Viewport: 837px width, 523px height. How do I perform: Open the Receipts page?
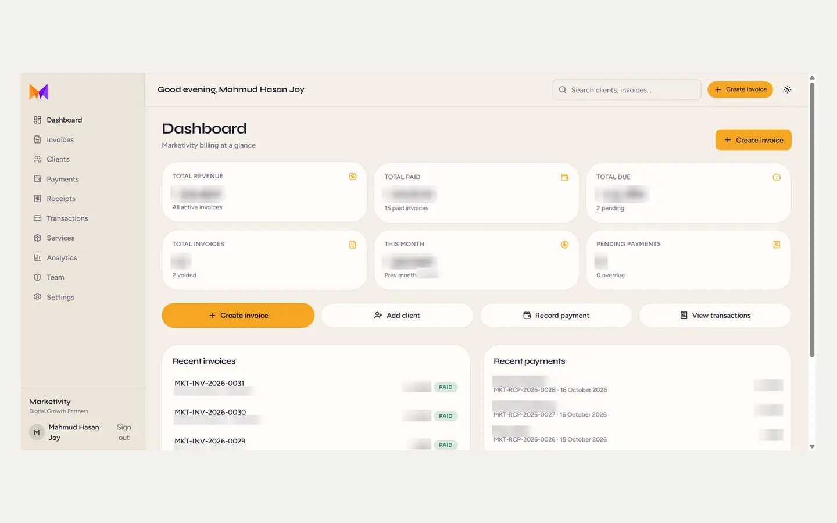coord(60,199)
